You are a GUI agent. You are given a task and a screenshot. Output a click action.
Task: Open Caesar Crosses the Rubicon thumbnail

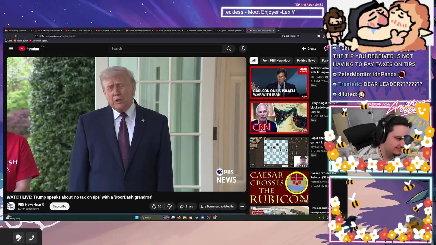[279, 187]
